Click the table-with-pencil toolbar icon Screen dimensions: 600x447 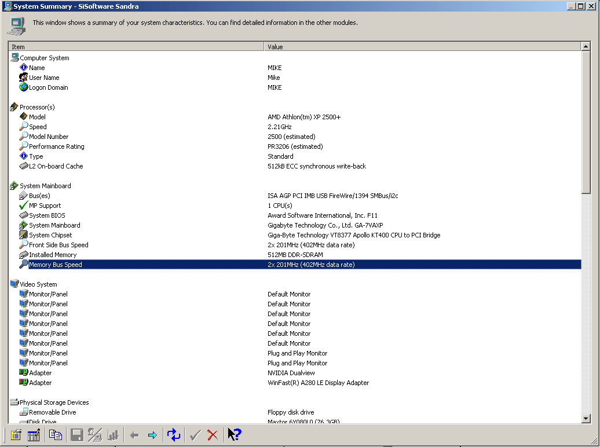point(34,435)
